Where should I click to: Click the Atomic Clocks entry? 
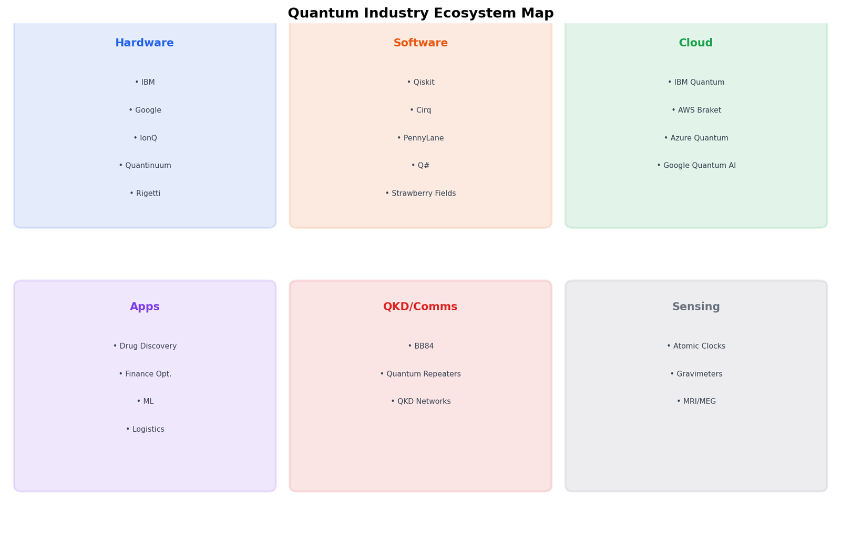[696, 346]
